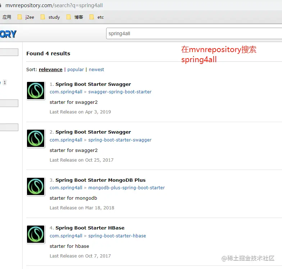
Task: Click the HBase starter result logo
Action: pyautogui.click(x=36, y=234)
